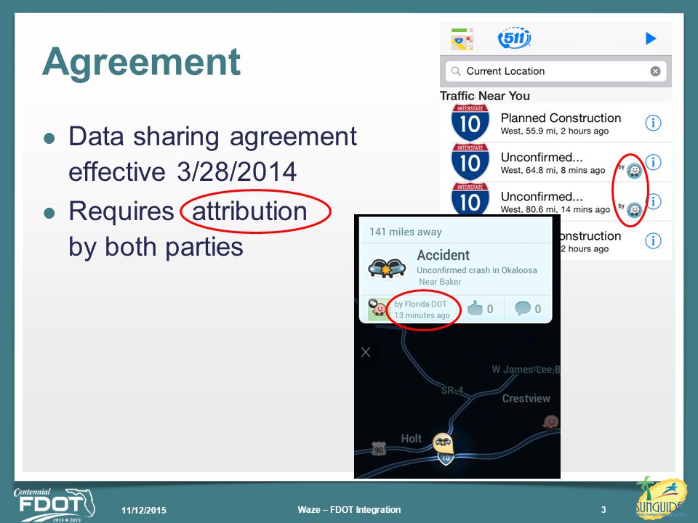Tap the blue play arrow button

[651, 38]
